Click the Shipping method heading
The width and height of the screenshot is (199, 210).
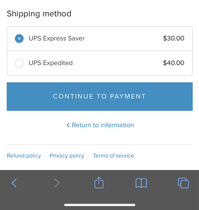coord(39,14)
